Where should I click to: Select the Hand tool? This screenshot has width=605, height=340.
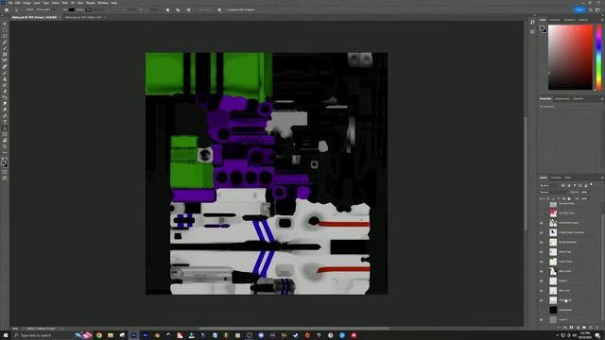5,141
